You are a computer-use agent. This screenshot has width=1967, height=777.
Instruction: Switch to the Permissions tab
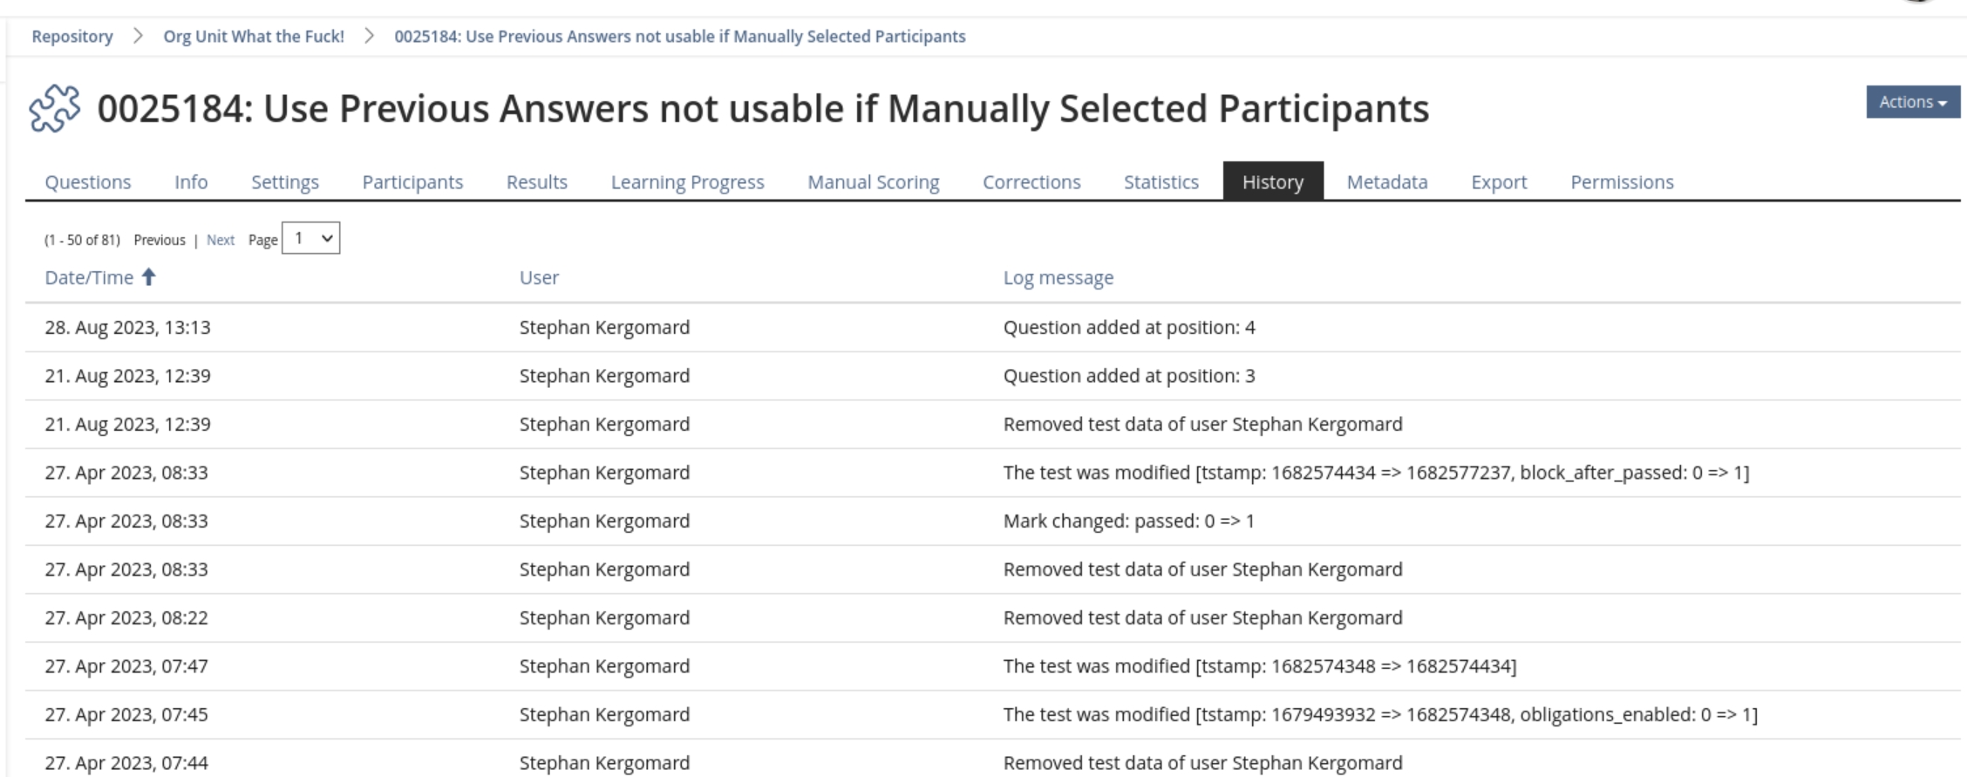tap(1622, 182)
